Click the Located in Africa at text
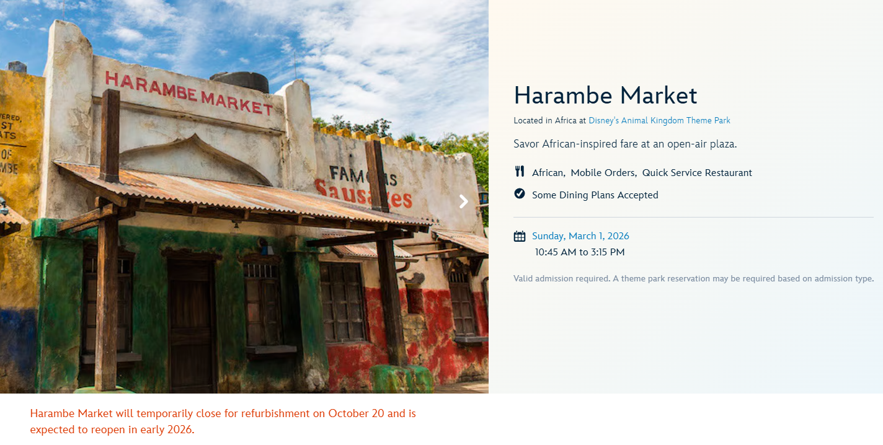Screen dimensions: 883x445 (x=549, y=121)
